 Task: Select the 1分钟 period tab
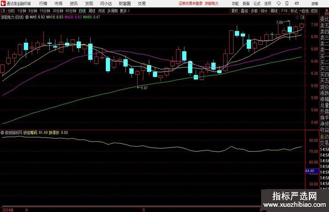(22, 11)
